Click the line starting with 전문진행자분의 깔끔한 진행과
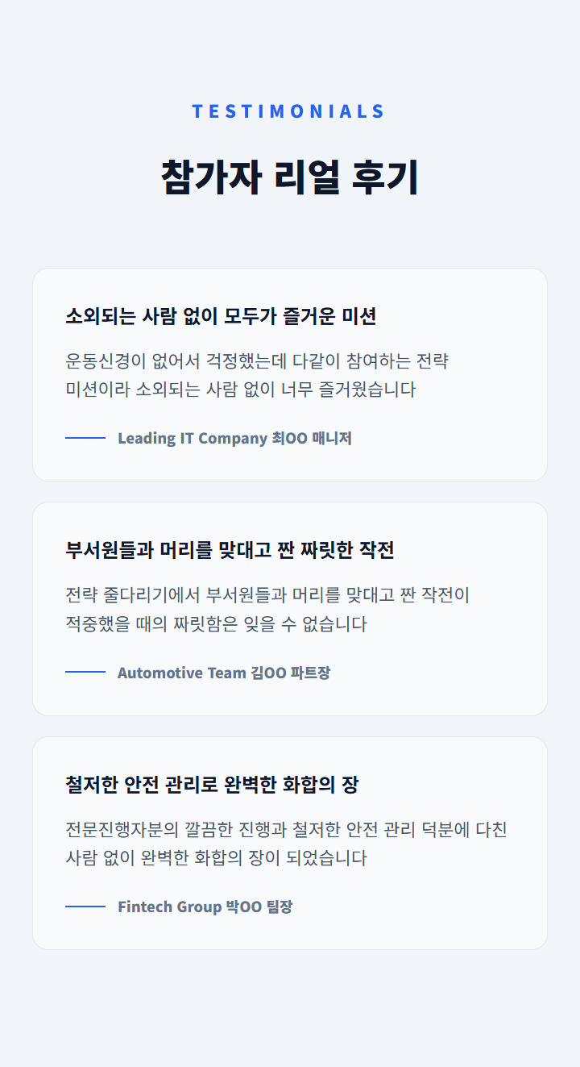Image resolution: width=580 pixels, height=1067 pixels. 286,829
